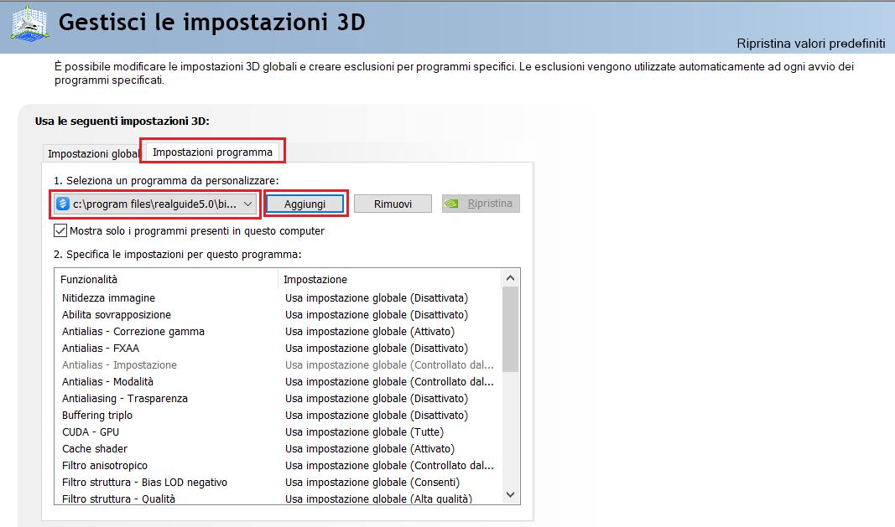
Task: Click the 3D settings cube icon in header
Action: (27, 23)
